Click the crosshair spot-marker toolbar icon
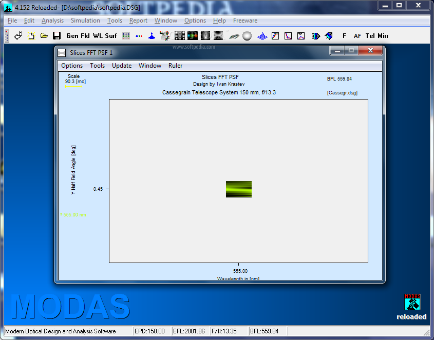Image resolution: width=434 pixels, height=340 pixels. (165, 36)
